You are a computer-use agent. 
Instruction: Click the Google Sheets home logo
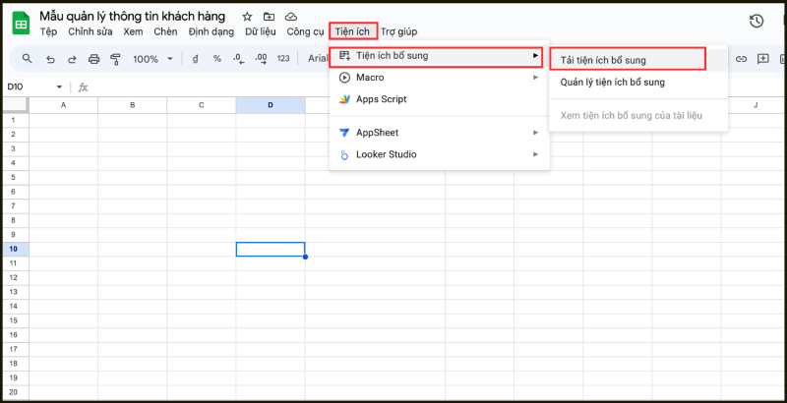click(21, 24)
